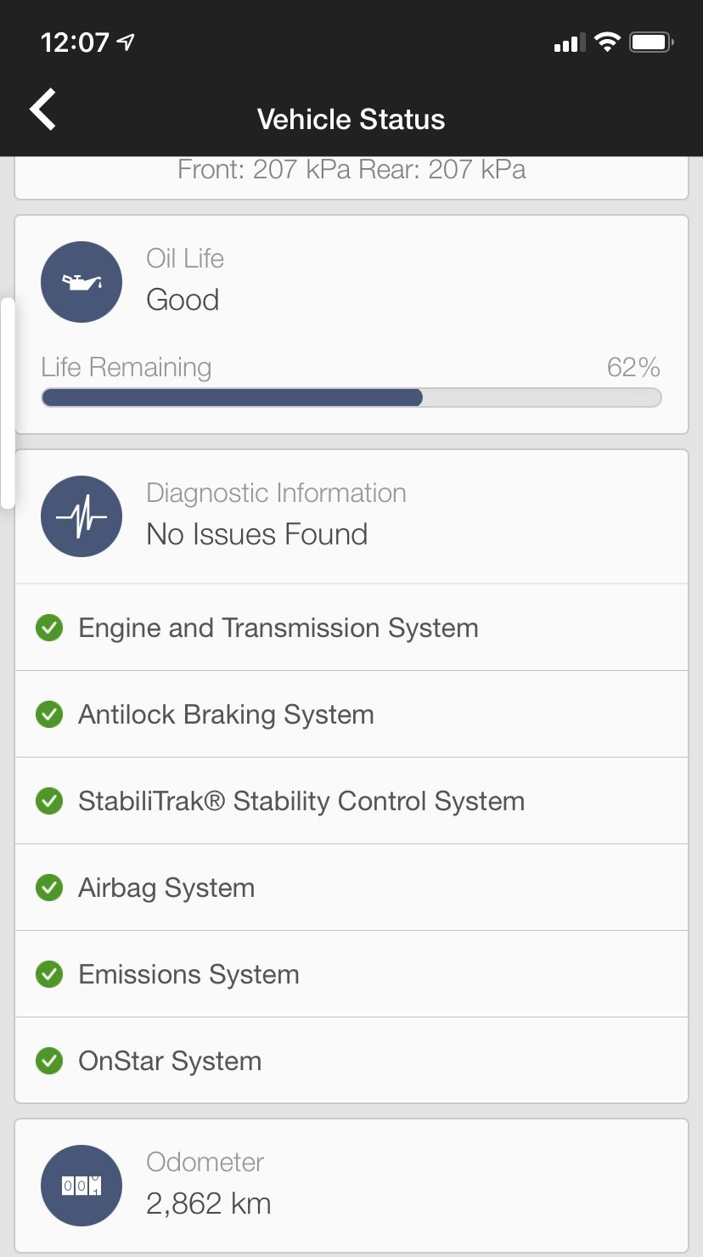Tap the cellular signal bars icon
This screenshot has height=1257, width=703.
click(566, 42)
